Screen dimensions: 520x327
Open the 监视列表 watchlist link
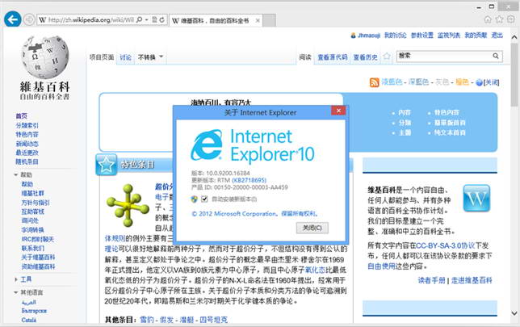point(449,36)
